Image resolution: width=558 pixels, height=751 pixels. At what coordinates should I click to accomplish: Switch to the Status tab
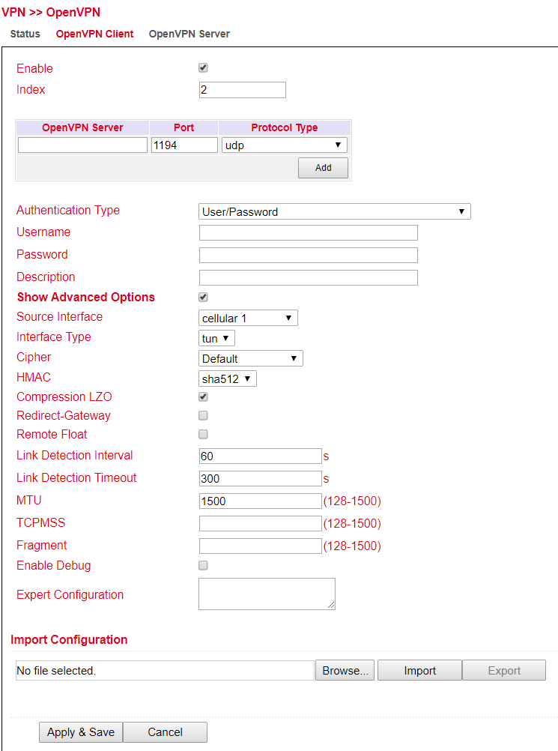(25, 34)
